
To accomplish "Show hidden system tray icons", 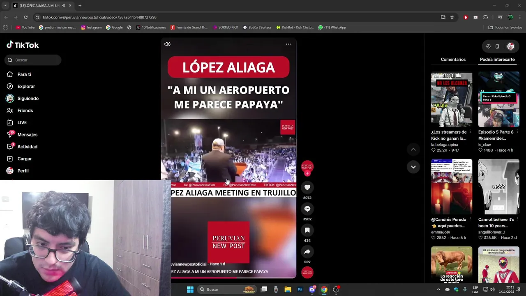I will pos(438,289).
